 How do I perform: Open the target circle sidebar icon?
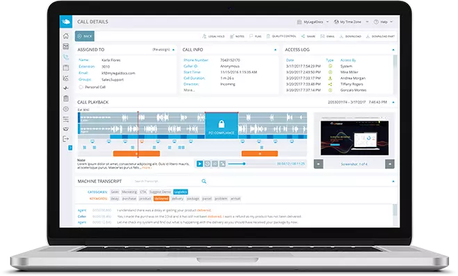pyautogui.click(x=66, y=109)
